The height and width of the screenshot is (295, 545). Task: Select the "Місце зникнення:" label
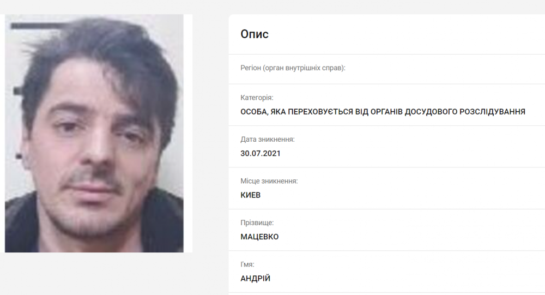[x=269, y=181]
